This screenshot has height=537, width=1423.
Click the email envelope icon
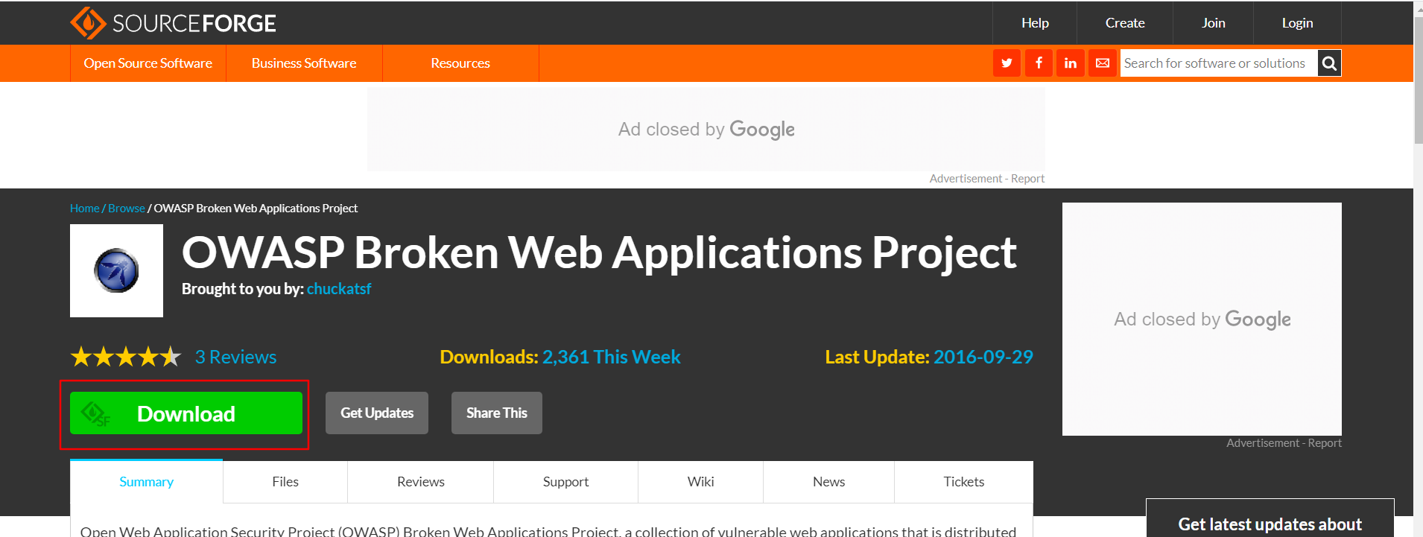1103,63
